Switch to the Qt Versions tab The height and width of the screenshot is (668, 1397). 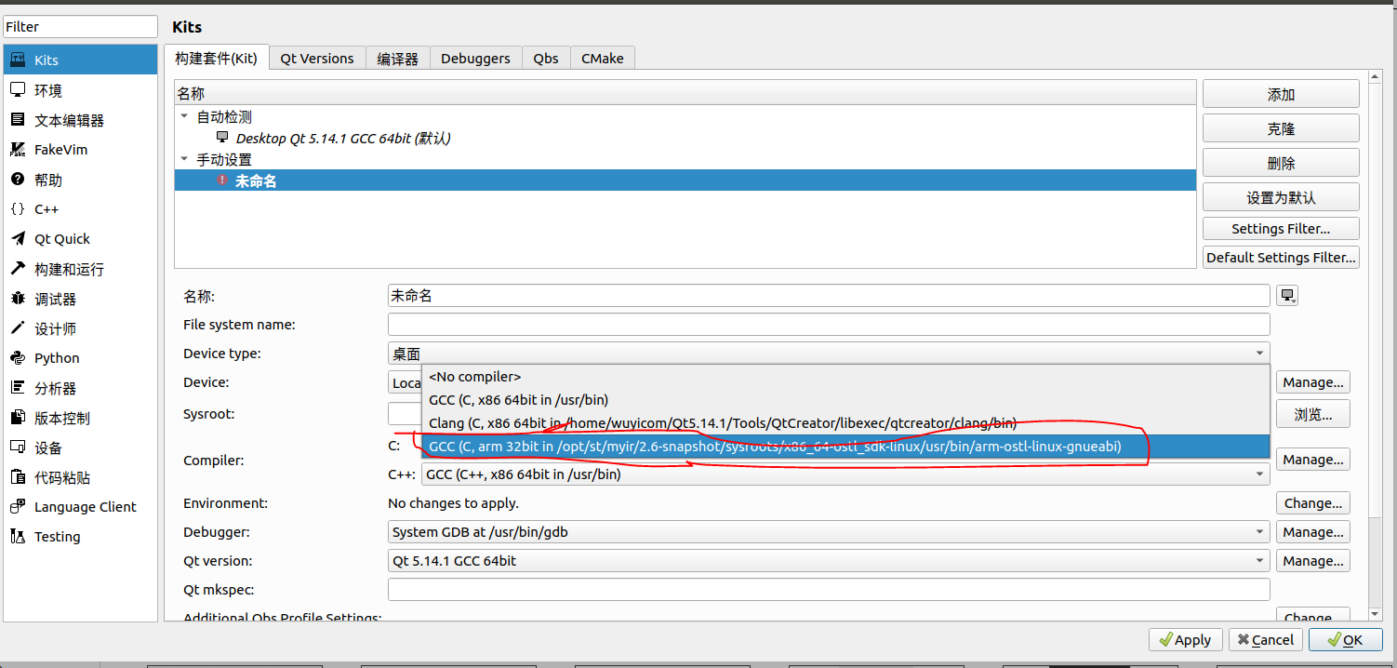coord(317,58)
